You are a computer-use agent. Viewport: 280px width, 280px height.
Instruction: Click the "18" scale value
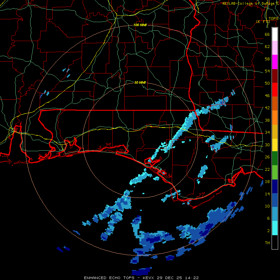coord(267,182)
